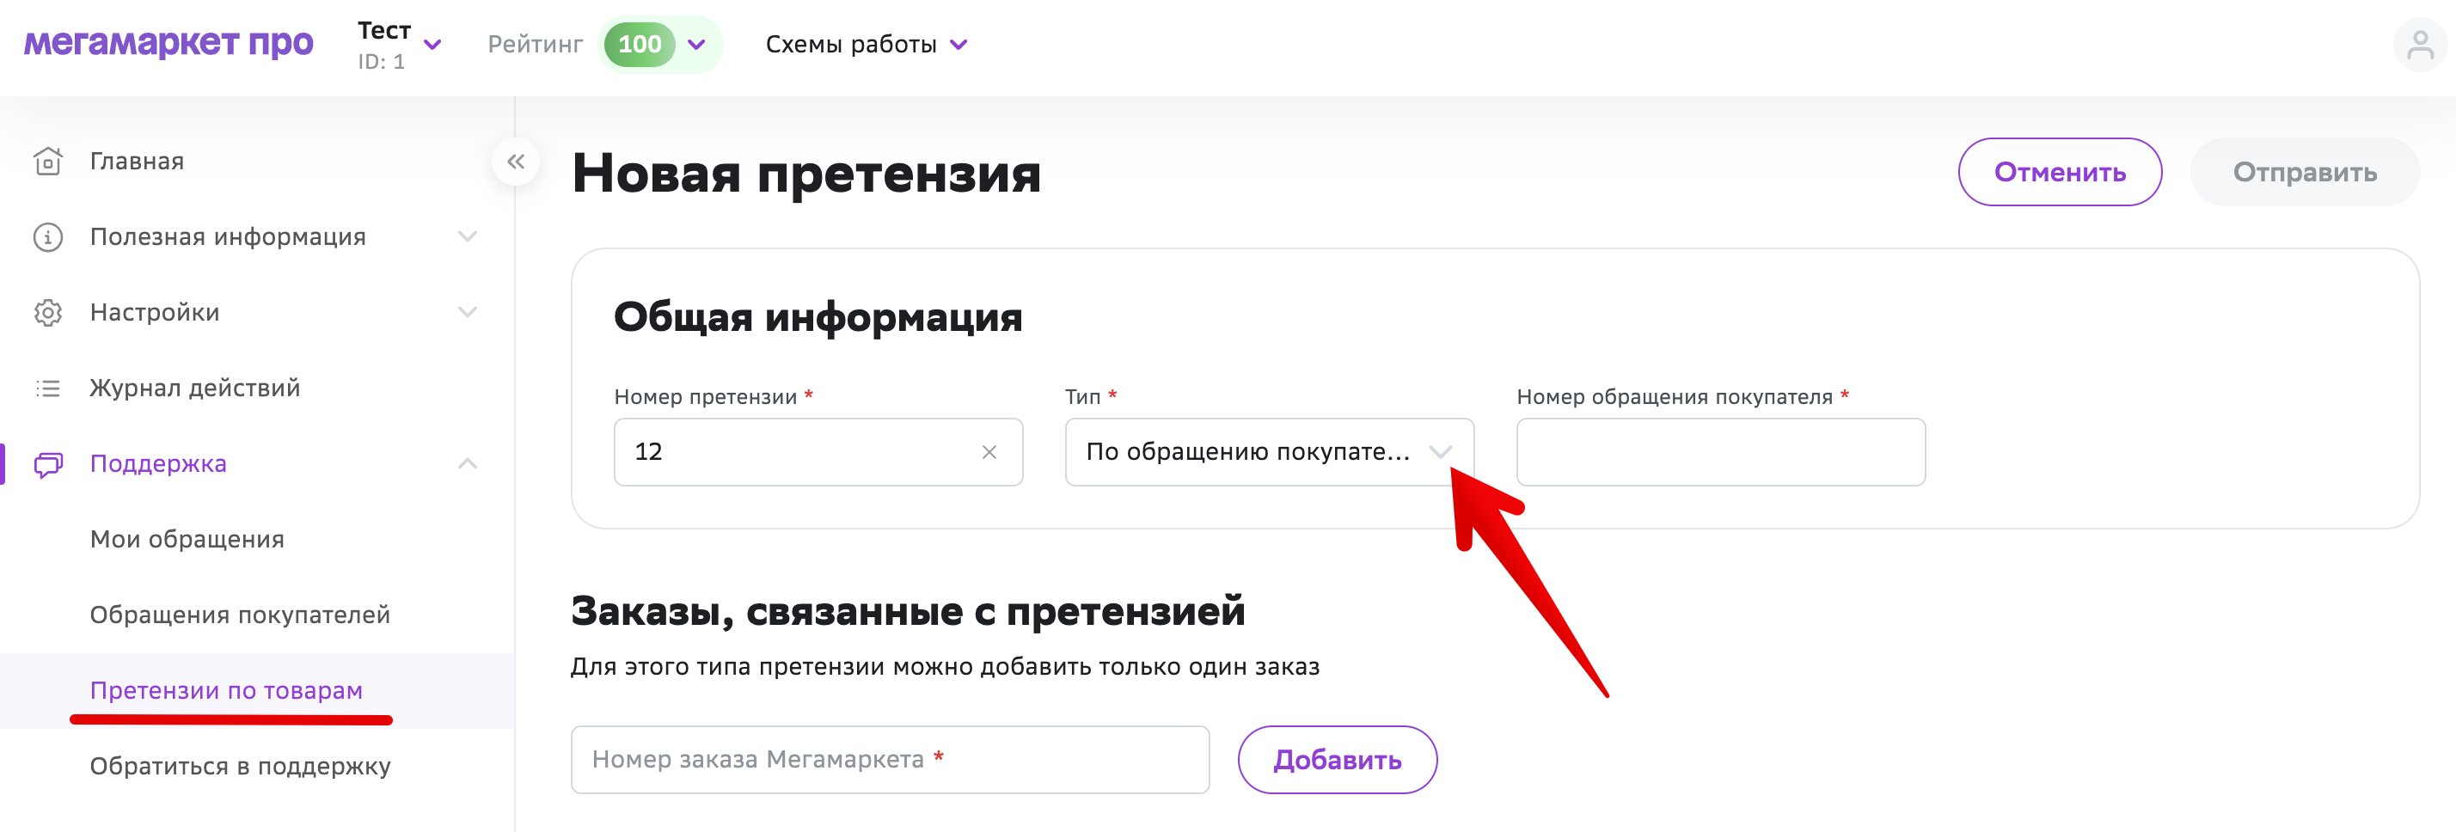The height and width of the screenshot is (832, 2456).
Task: Collapse the Поддержка section chevron
Action: point(467,464)
